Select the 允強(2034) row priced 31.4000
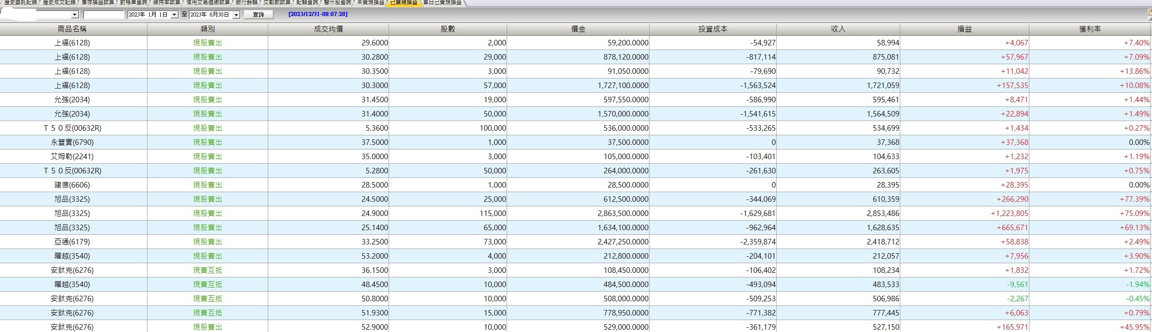The width and height of the screenshot is (1152, 332). click(575, 114)
